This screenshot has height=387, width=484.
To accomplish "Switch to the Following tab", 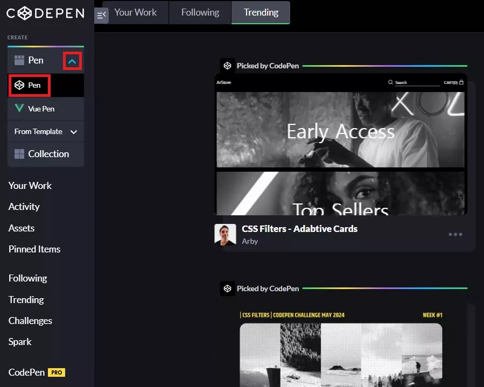I will [x=200, y=12].
